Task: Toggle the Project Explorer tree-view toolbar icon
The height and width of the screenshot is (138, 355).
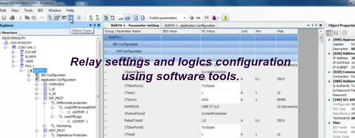Action: pos(51,18)
